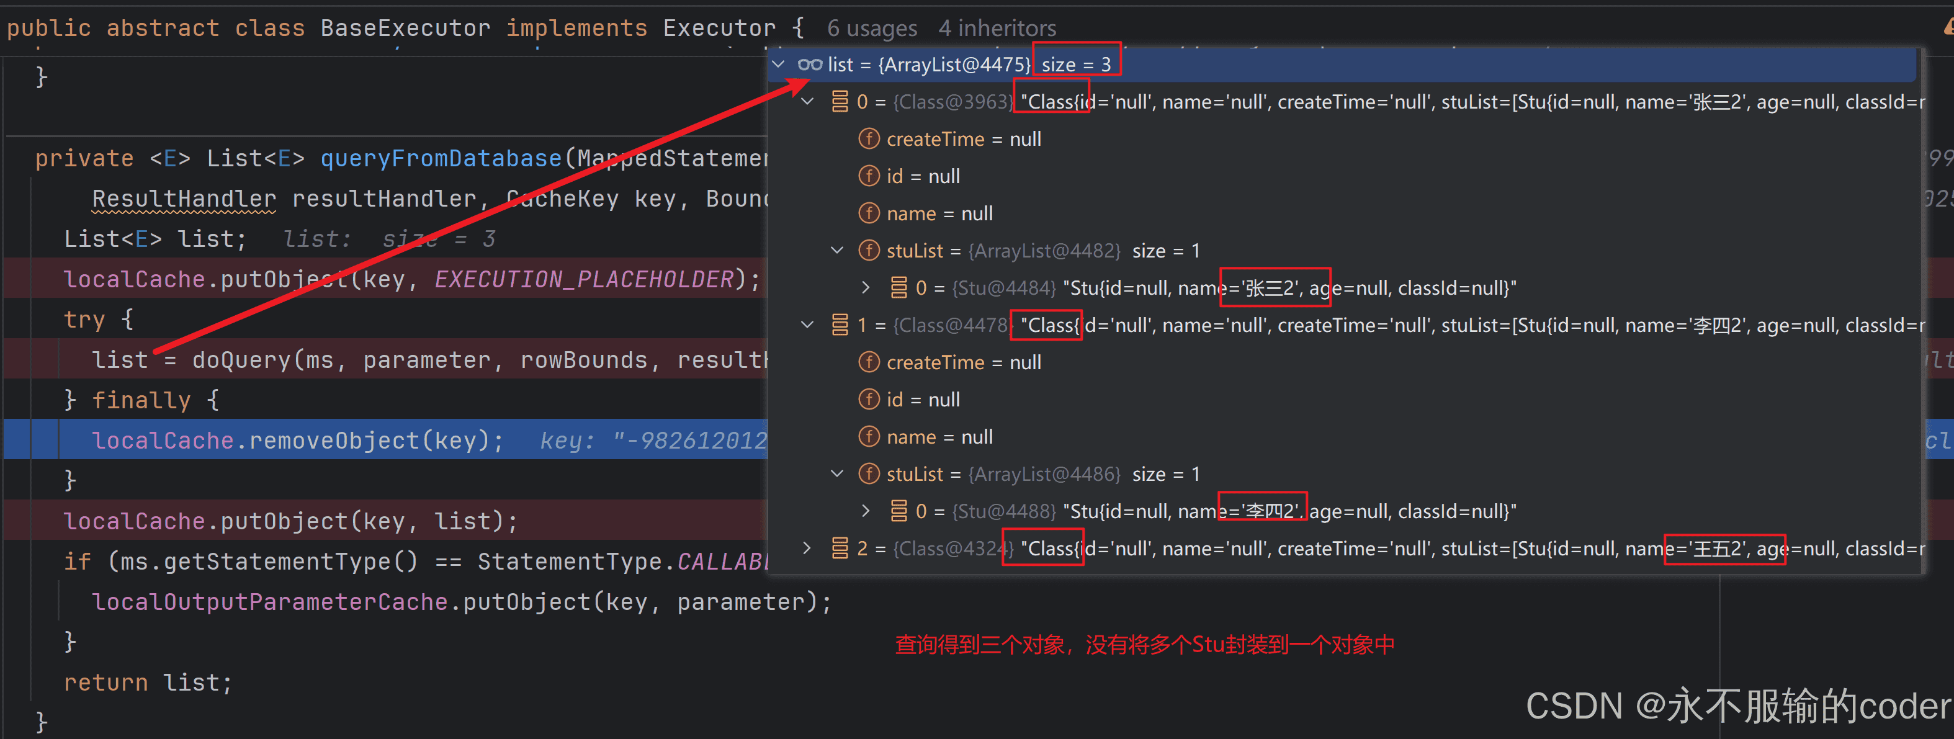This screenshot has width=1954, height=739.
Task: Click the inline hint 'list: size = 3'
Action: point(389,239)
